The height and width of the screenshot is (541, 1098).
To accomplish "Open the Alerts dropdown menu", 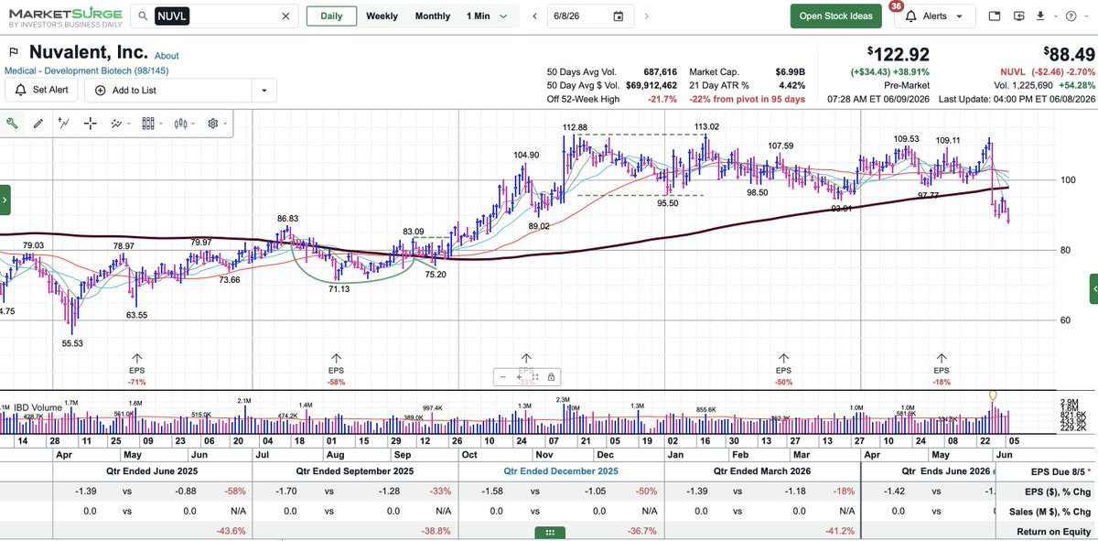I will coord(934,16).
